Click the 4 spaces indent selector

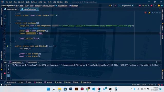click(x=150, y=85)
